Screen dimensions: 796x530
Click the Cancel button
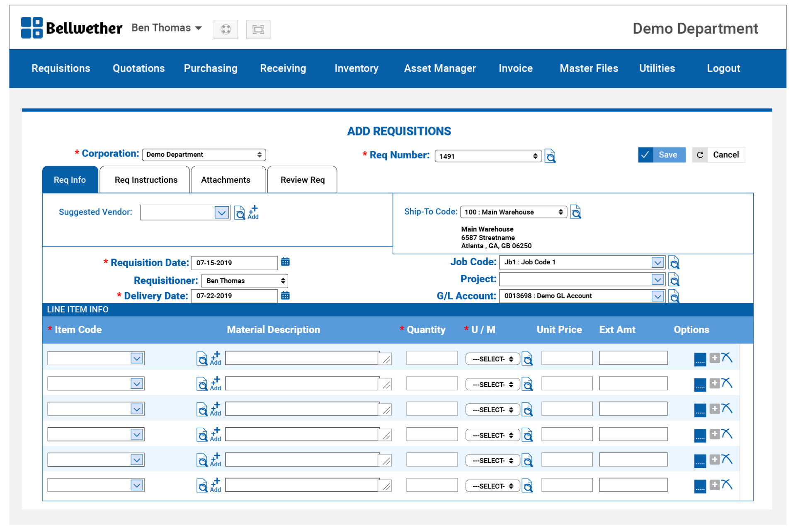(726, 155)
